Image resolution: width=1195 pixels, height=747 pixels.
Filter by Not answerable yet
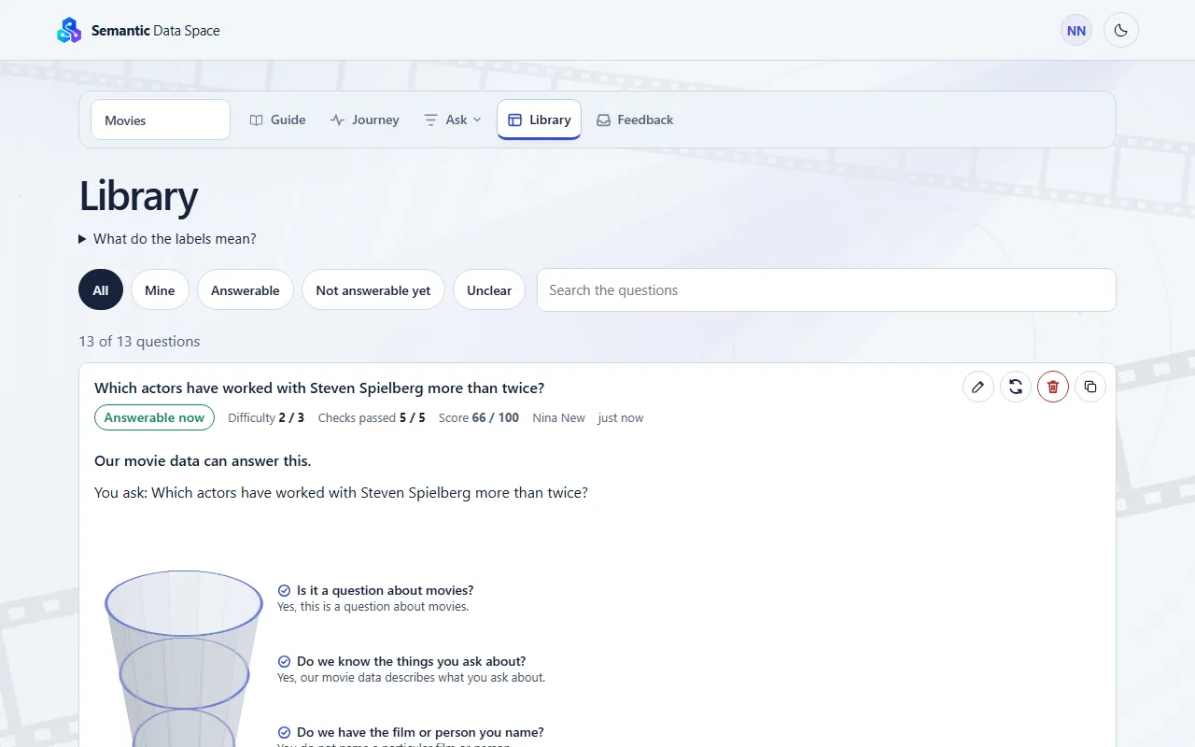(373, 290)
